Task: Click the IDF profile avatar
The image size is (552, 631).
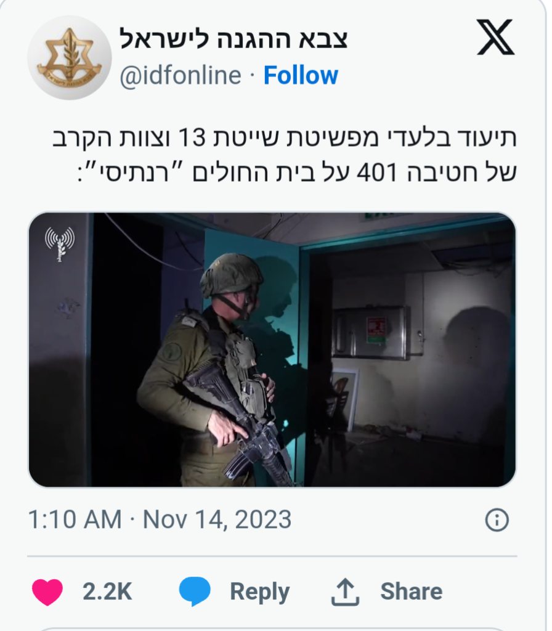Action: point(70,58)
